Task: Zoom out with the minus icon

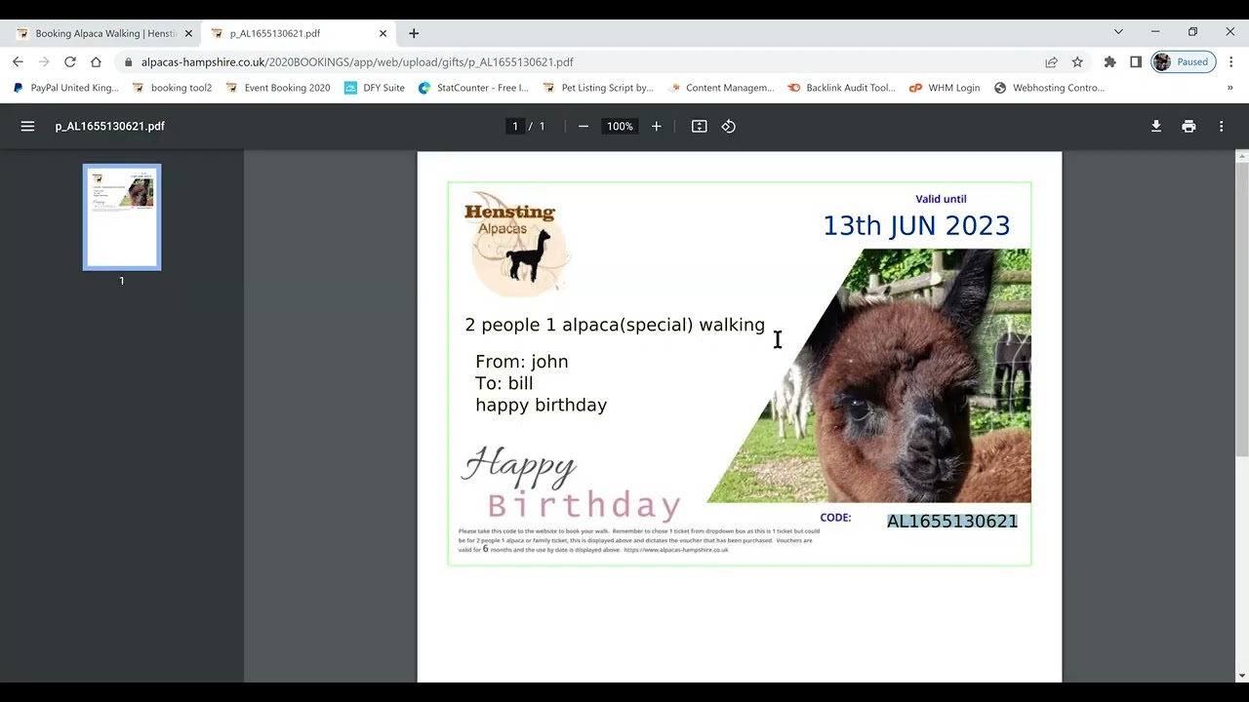Action: [x=584, y=126]
